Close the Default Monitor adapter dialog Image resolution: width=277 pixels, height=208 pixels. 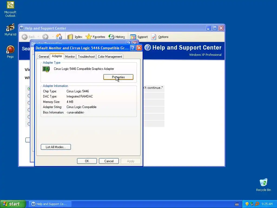pyautogui.click(x=139, y=48)
